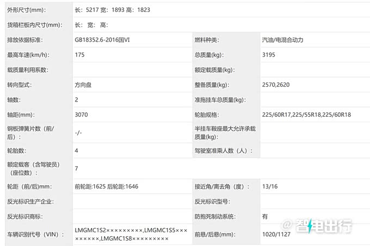Click the track width value 前轮距:1625 后轮距:1646
Viewport: 370px width, 246px height.
[107, 186]
